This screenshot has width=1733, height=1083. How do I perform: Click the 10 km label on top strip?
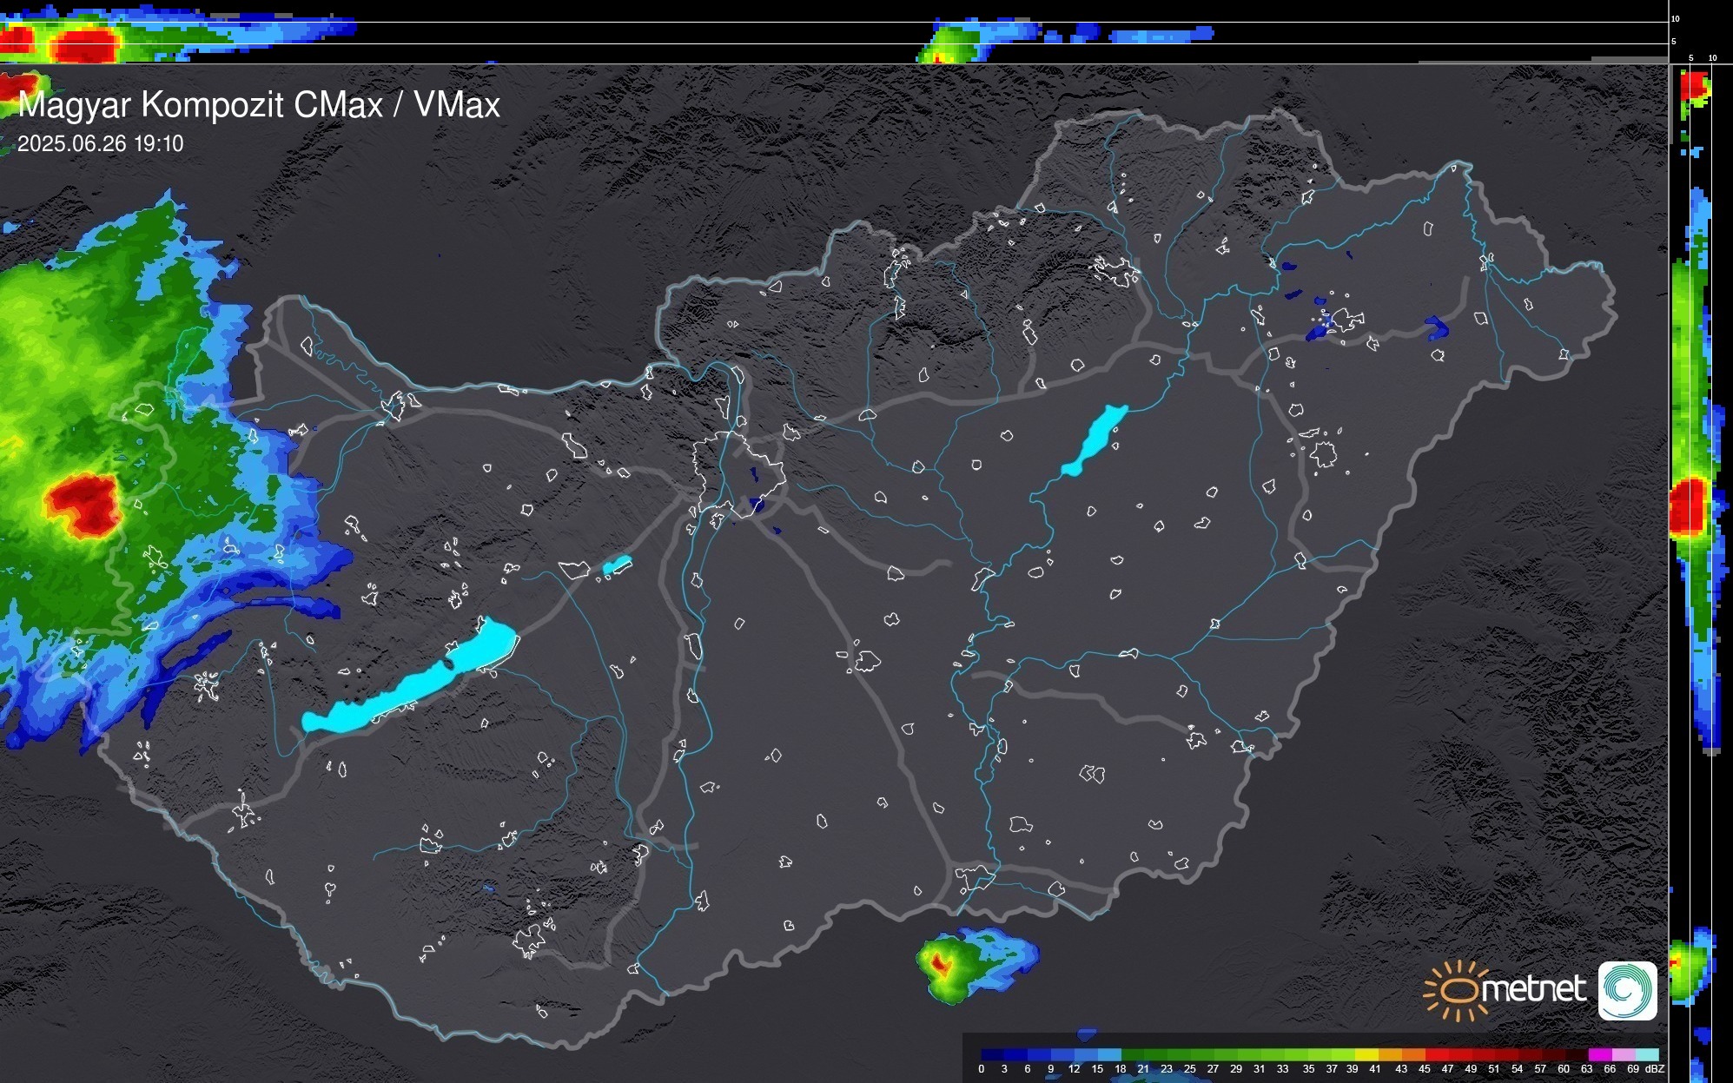tap(1676, 18)
